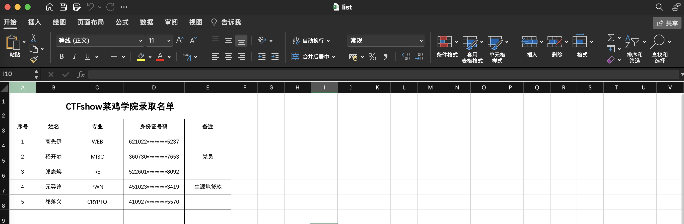Undo the last action
The width and height of the screenshot is (684, 224).
tap(91, 7)
